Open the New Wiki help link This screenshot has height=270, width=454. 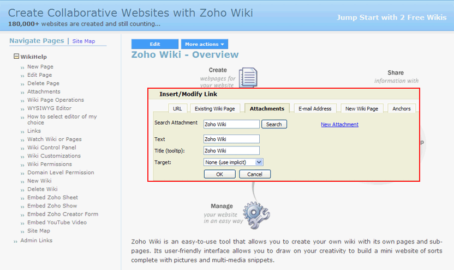39,181
